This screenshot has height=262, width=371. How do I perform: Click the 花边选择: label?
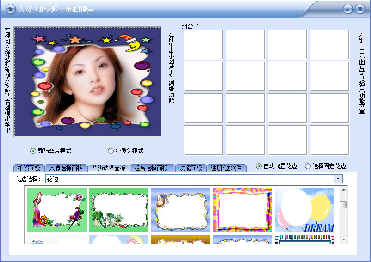point(28,179)
